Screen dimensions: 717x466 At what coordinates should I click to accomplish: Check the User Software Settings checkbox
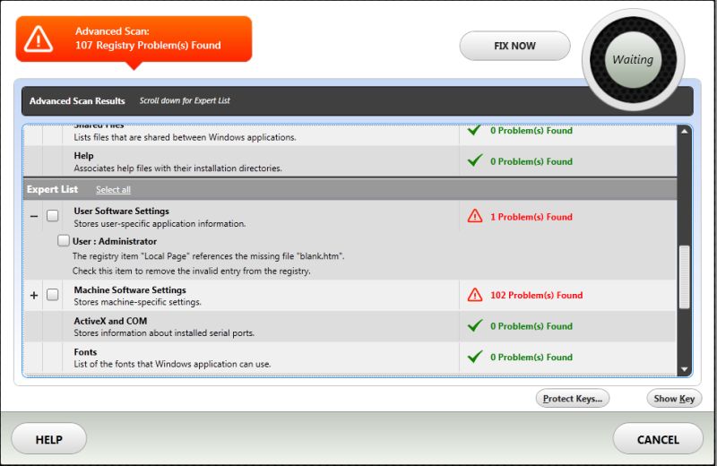pyautogui.click(x=53, y=215)
